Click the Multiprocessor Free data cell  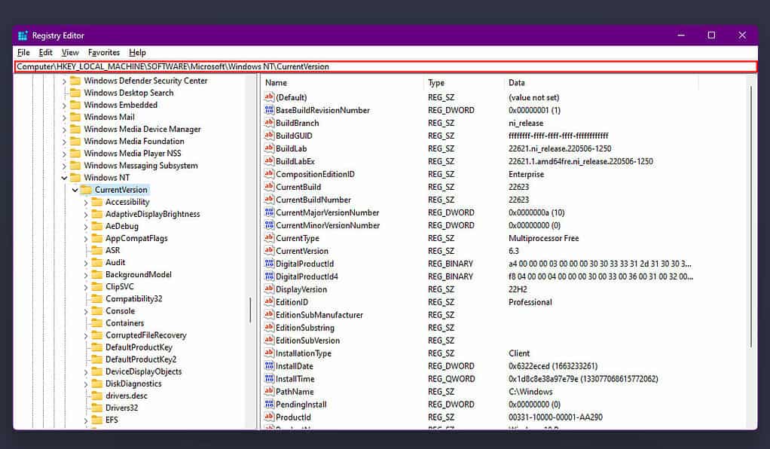point(544,238)
